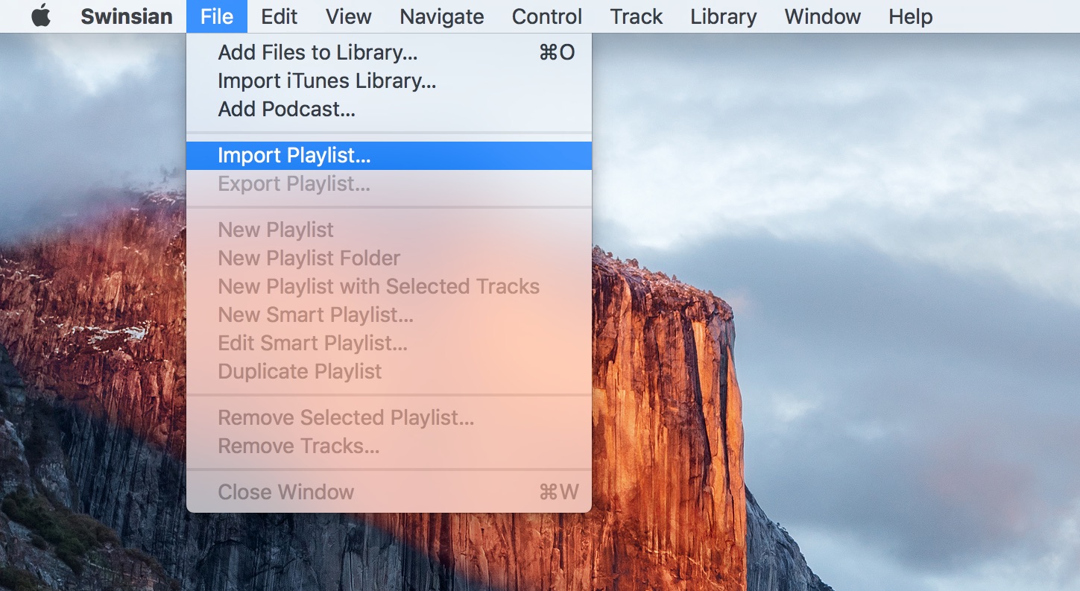Select Add Podcast… from File menu
Viewport: 1080px width, 591px height.
point(389,109)
